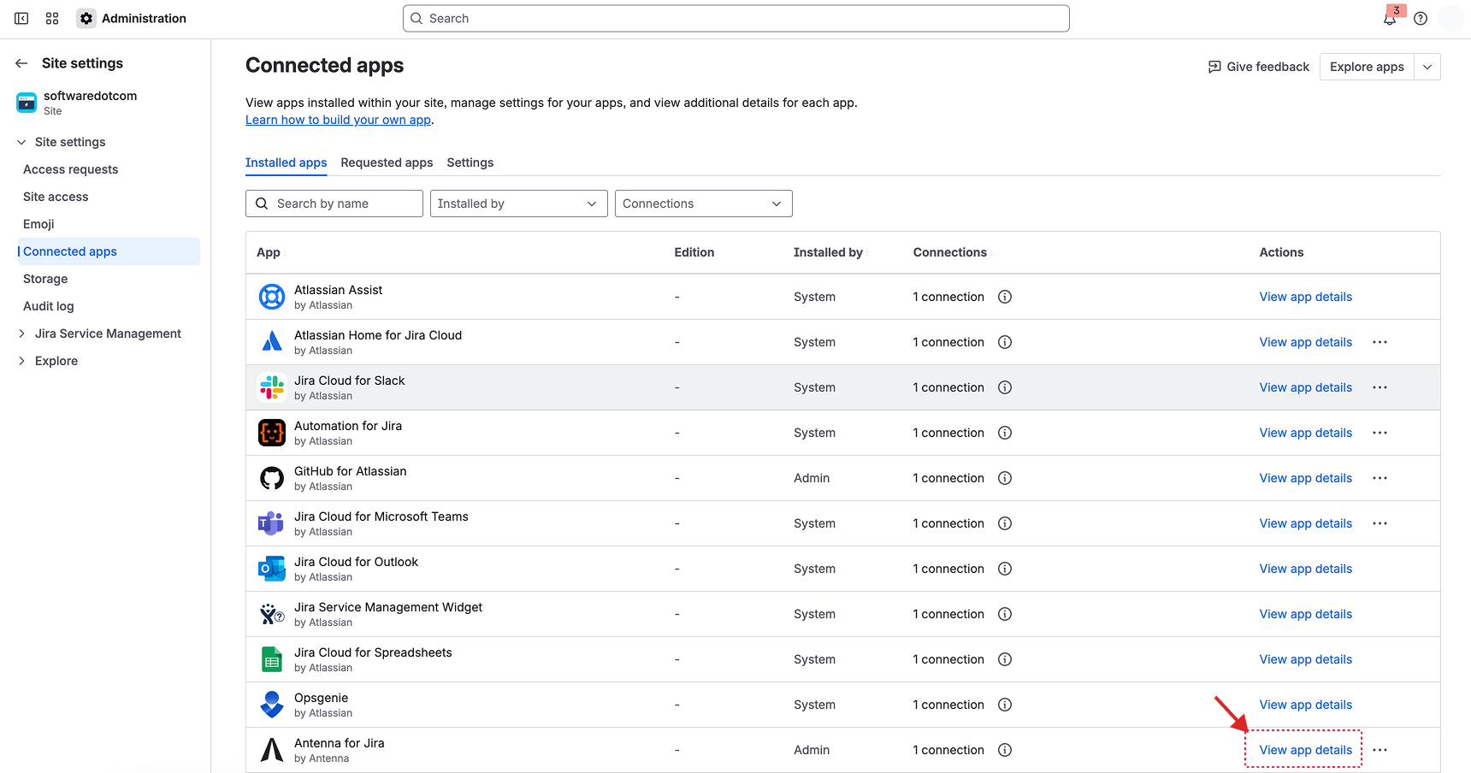Screen dimensions: 1471x773
Task: Sort by the Connections column
Action: (950, 252)
